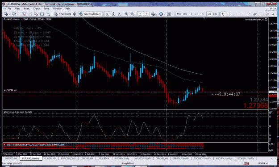Open the View menu
Image resolution: width=279 pixels, height=167 pixels.
tap(17, 8)
